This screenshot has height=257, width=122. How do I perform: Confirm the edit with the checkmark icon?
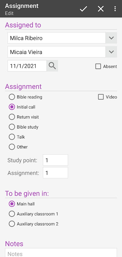tap(83, 9)
